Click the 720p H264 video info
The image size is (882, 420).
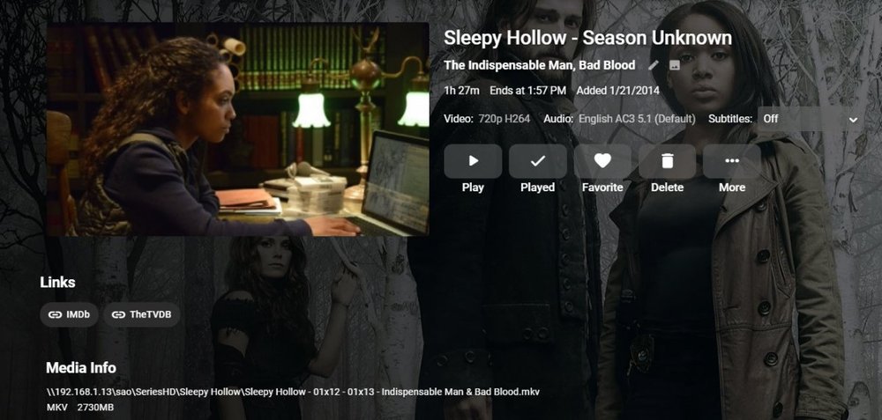(504, 119)
